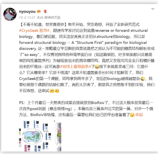
Task: Open nyouyou's profile avatar
Action: [x=10, y=14]
